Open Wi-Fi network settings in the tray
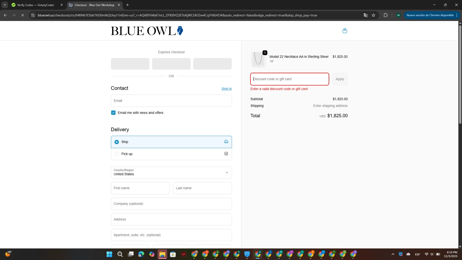 coord(426,254)
